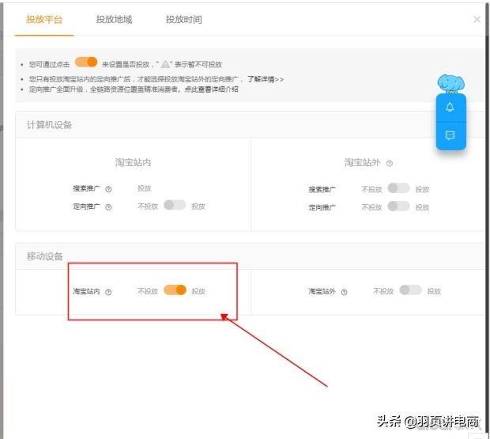Screen dimensions: 490x439
Task: Click 不投放 label of computer 淘宝站内 定向推广
Action: pos(148,206)
